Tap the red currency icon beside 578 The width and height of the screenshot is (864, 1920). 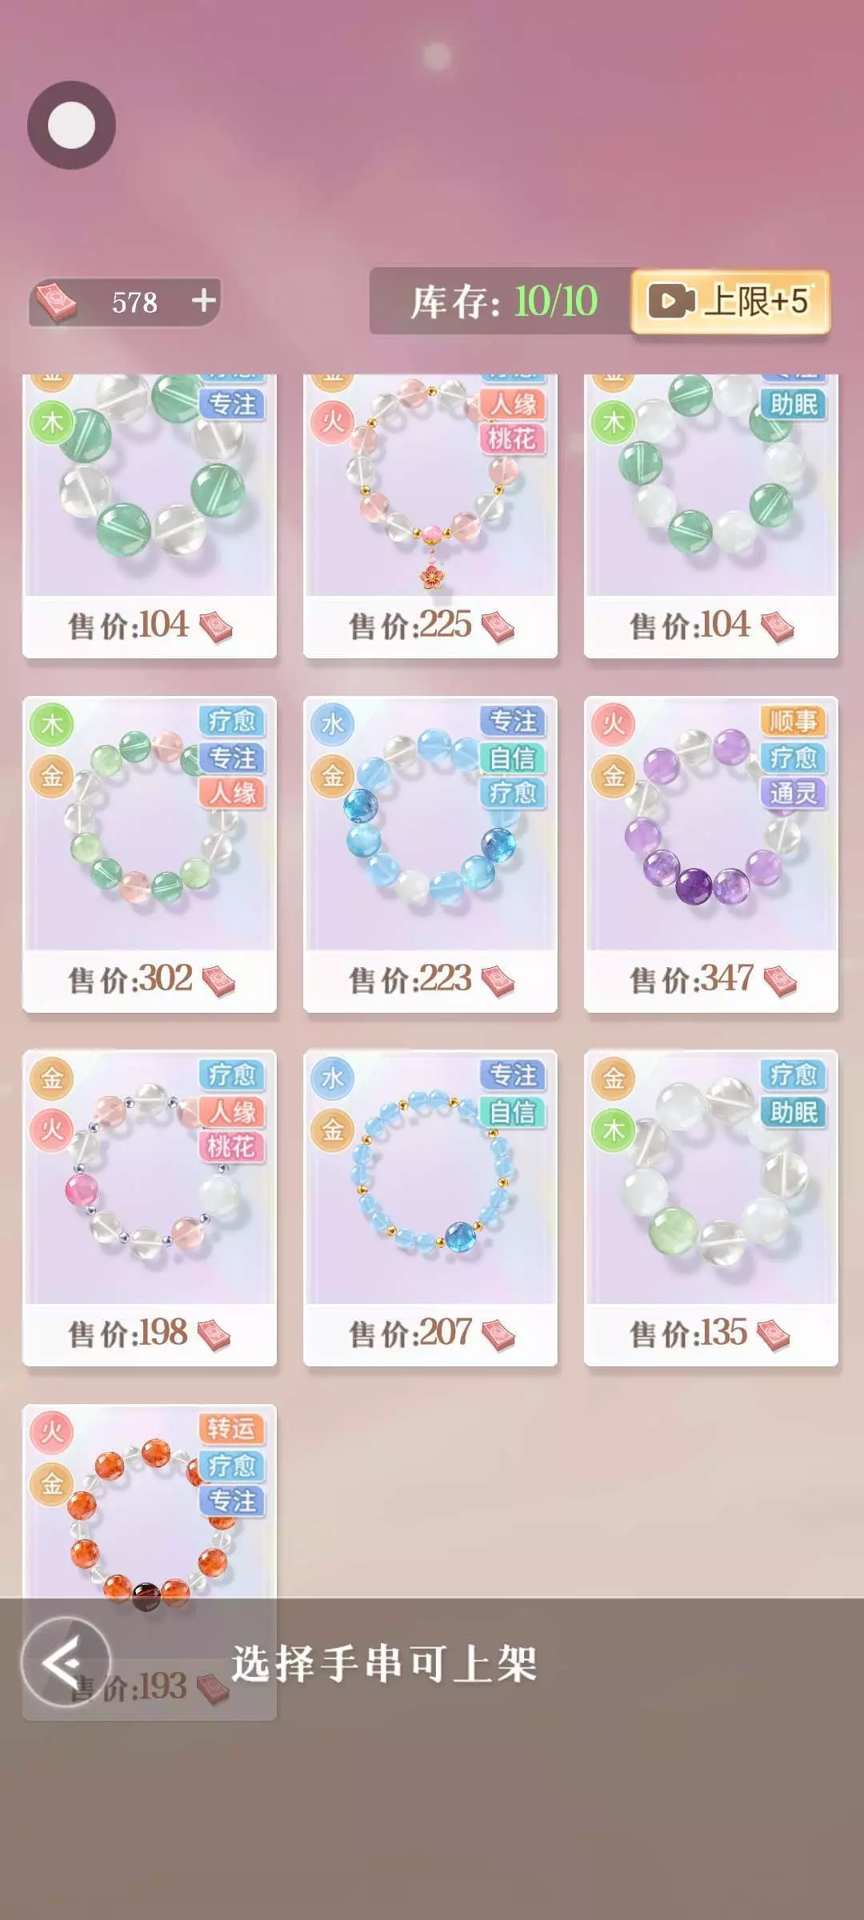tap(55, 302)
